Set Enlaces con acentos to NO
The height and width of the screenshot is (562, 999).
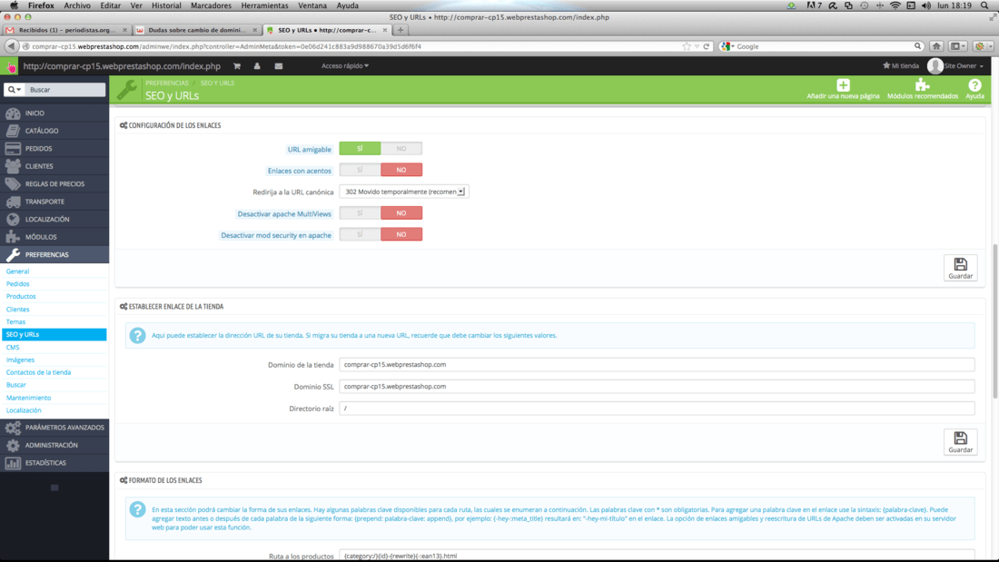(x=401, y=170)
